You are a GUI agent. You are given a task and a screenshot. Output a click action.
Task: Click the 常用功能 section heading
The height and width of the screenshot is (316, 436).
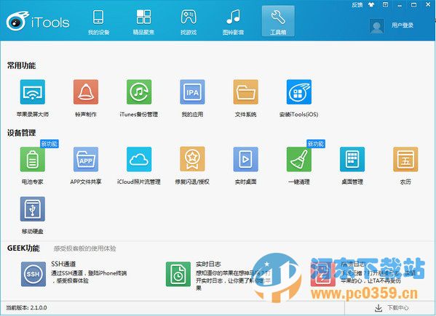21,66
